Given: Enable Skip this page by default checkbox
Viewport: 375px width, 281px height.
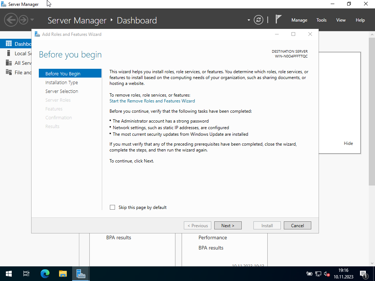Looking at the screenshot, I should [x=112, y=207].
